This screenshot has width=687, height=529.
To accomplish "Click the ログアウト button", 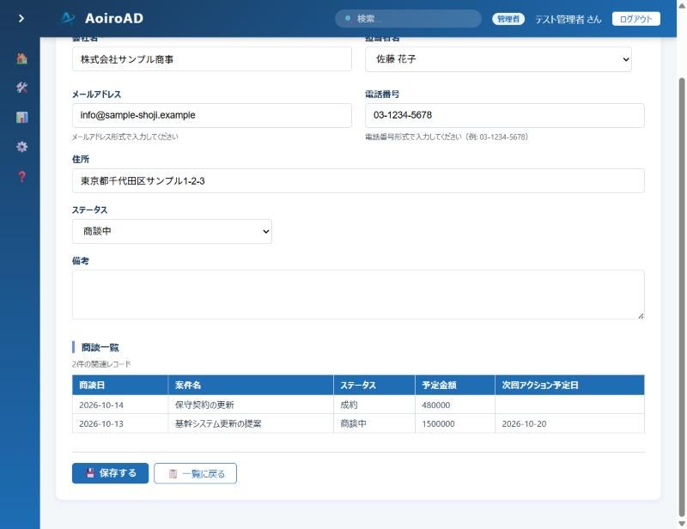I will (635, 19).
